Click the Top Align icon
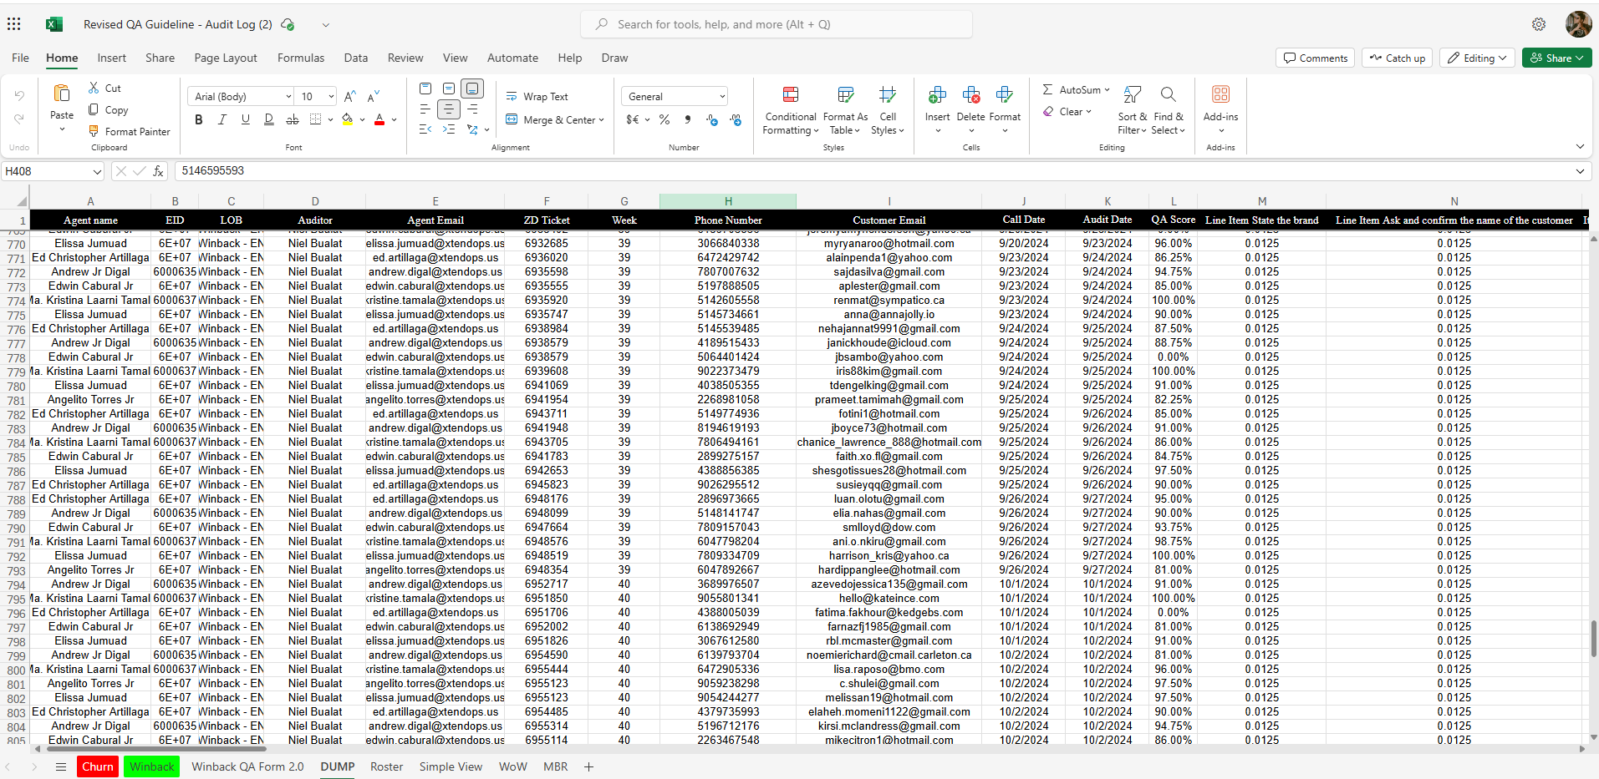The image size is (1599, 779). tap(425, 89)
